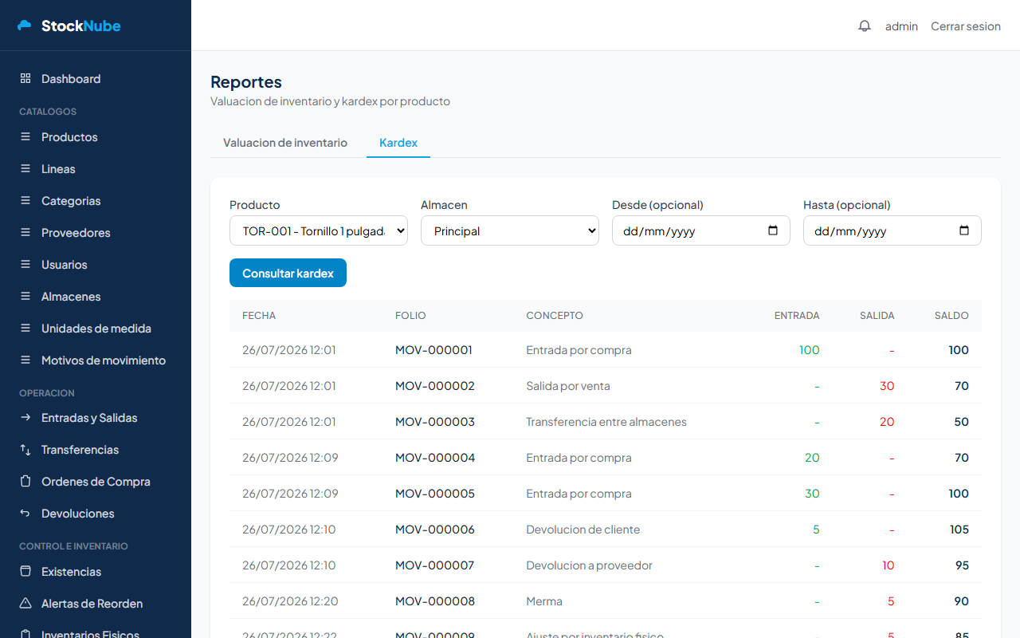1020x638 pixels.
Task: Click the Hasta date input field
Action: [892, 230]
